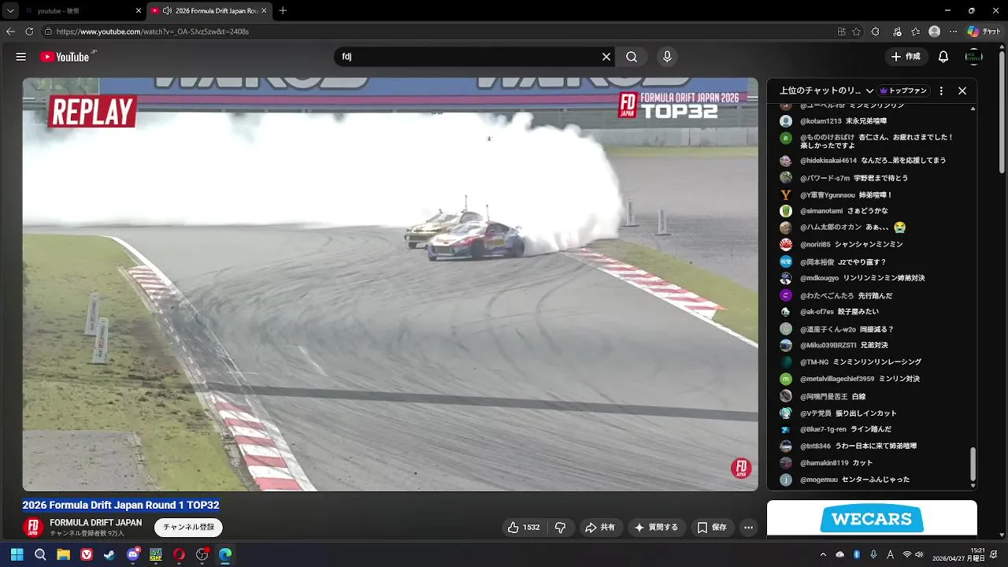Reload the page in the browser
1008x567 pixels.
(29, 31)
